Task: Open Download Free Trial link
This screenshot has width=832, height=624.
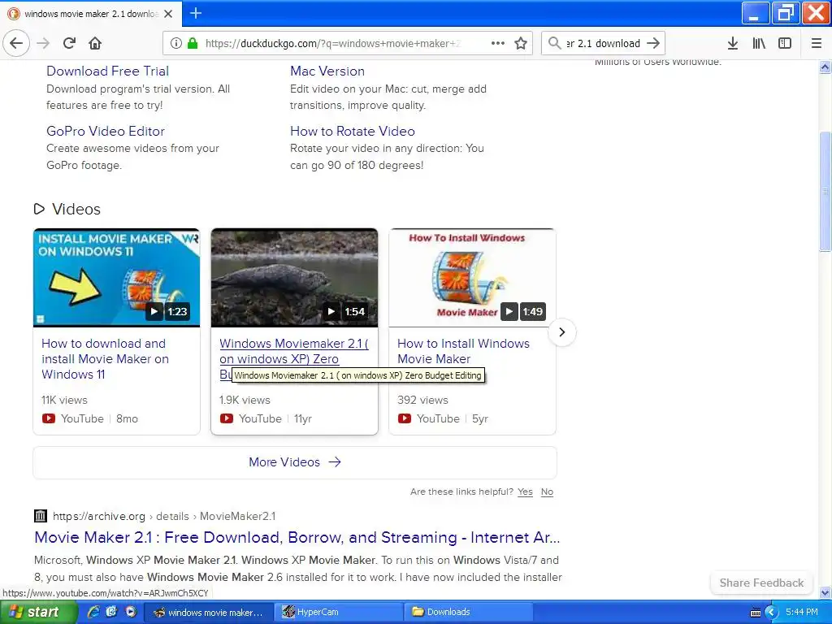Action: tap(108, 71)
